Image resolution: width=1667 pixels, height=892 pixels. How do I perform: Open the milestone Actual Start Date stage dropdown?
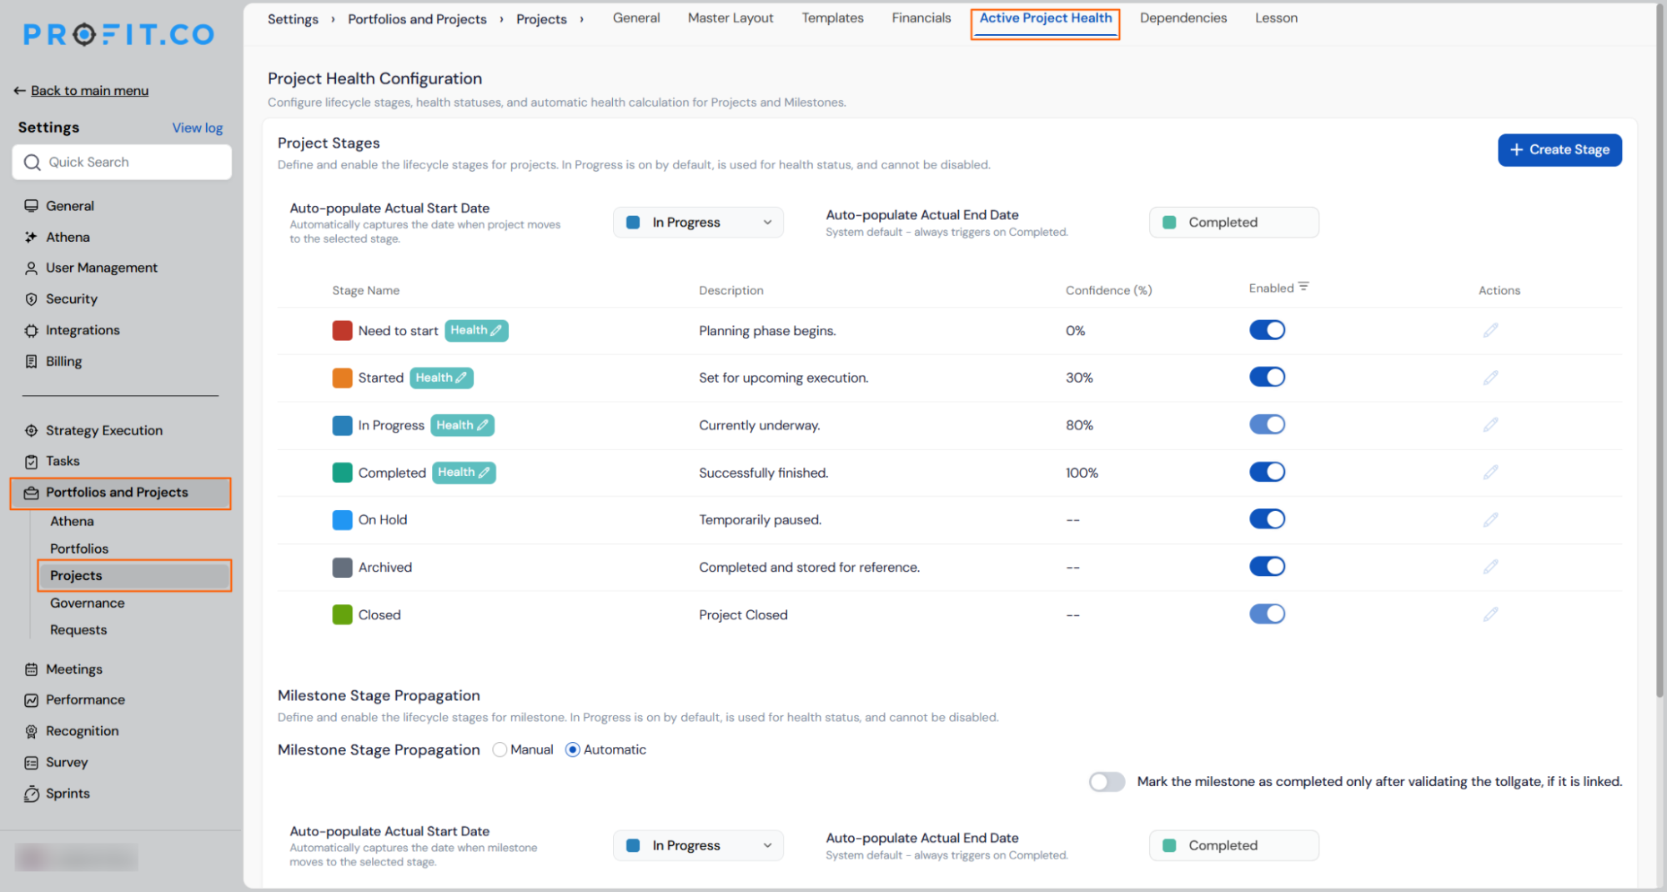click(698, 845)
